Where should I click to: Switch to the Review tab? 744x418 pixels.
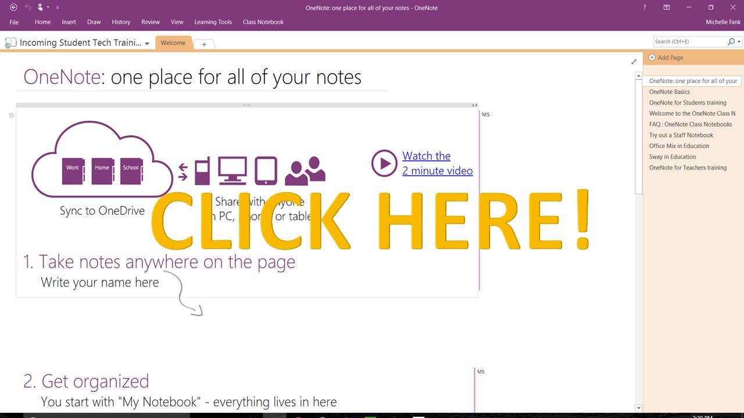151,22
